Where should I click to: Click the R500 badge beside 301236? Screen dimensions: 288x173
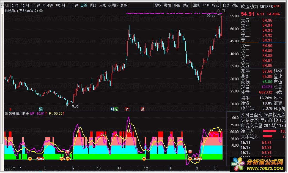click(x=277, y=6)
